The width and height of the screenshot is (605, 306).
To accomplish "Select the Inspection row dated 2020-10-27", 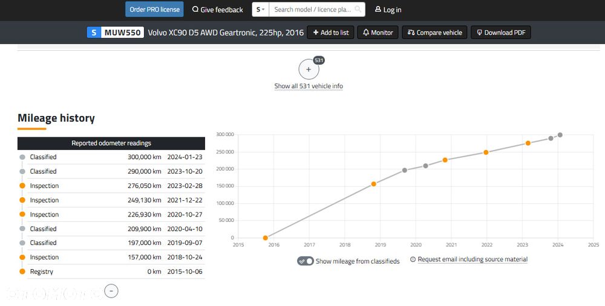I will coord(111,215).
